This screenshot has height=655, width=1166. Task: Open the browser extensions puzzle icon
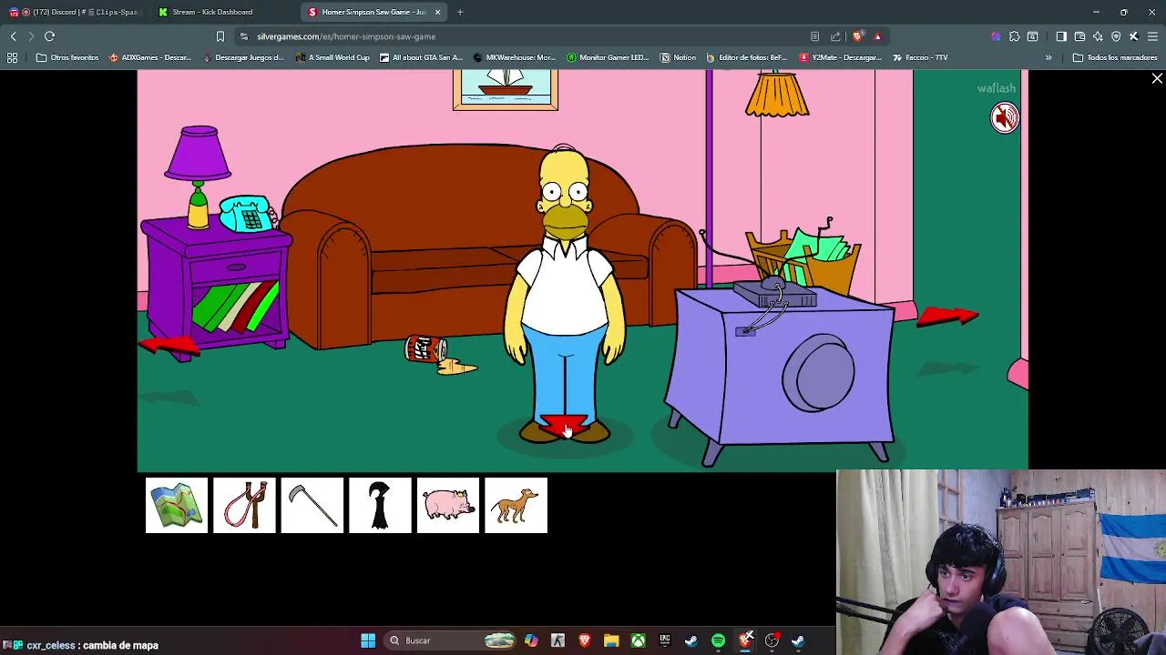1014,36
